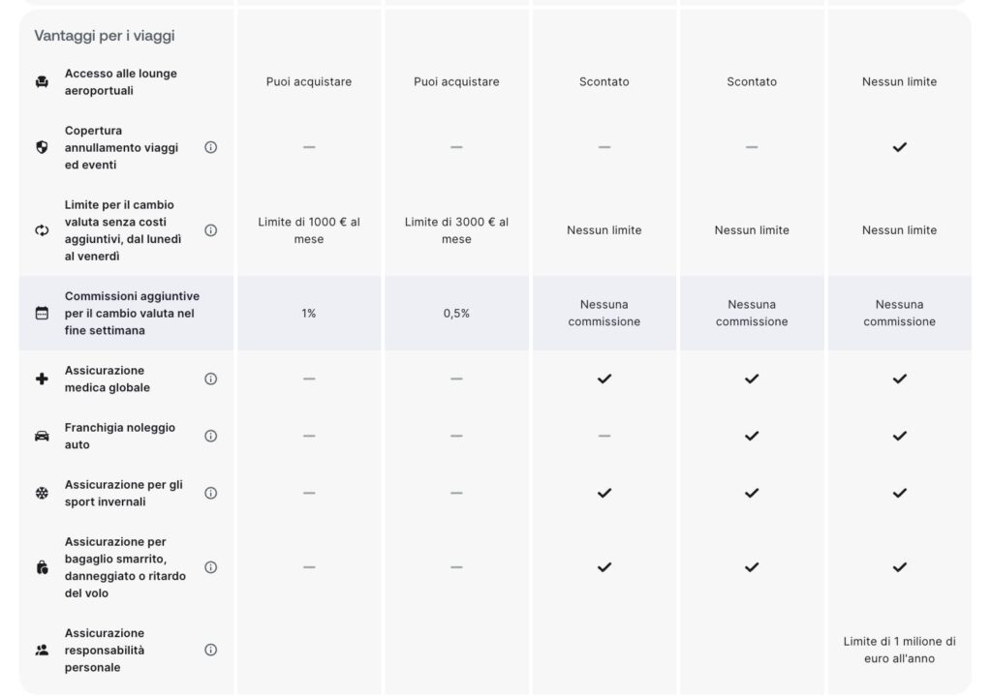Image resolution: width=992 pixels, height=698 pixels.
Task: Open the info tooltip for personal liability insurance
Action: (x=210, y=651)
